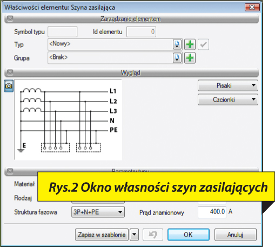Open Struktura fazowa 3P+N+PE combo box
The height and width of the screenshot is (247, 275).
(98, 212)
